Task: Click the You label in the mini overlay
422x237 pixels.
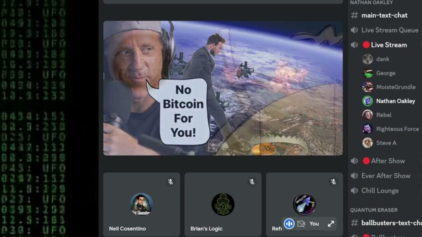Action: pyautogui.click(x=314, y=223)
